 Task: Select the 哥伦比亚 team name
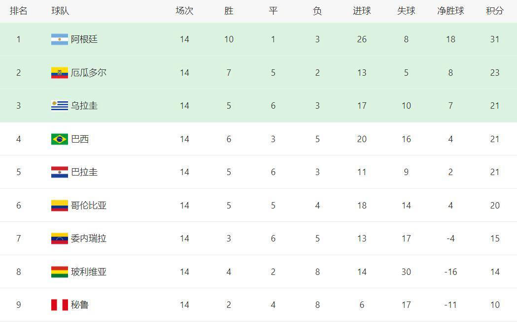coord(89,206)
